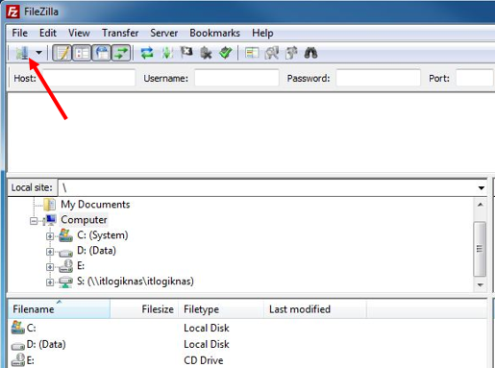The image size is (495, 368).
Task: Select the D: (Data) row in file list
Action: tap(247, 344)
